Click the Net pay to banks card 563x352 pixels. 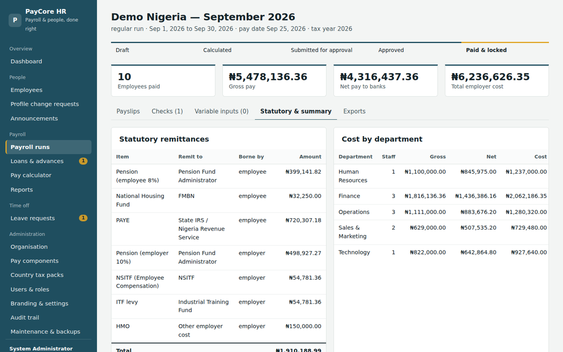386,81
